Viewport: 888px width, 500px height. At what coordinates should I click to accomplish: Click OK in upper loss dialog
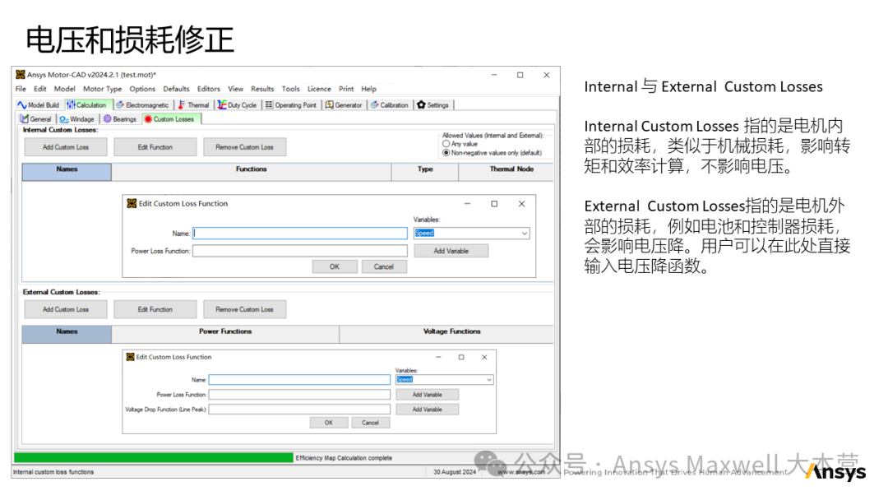(335, 266)
